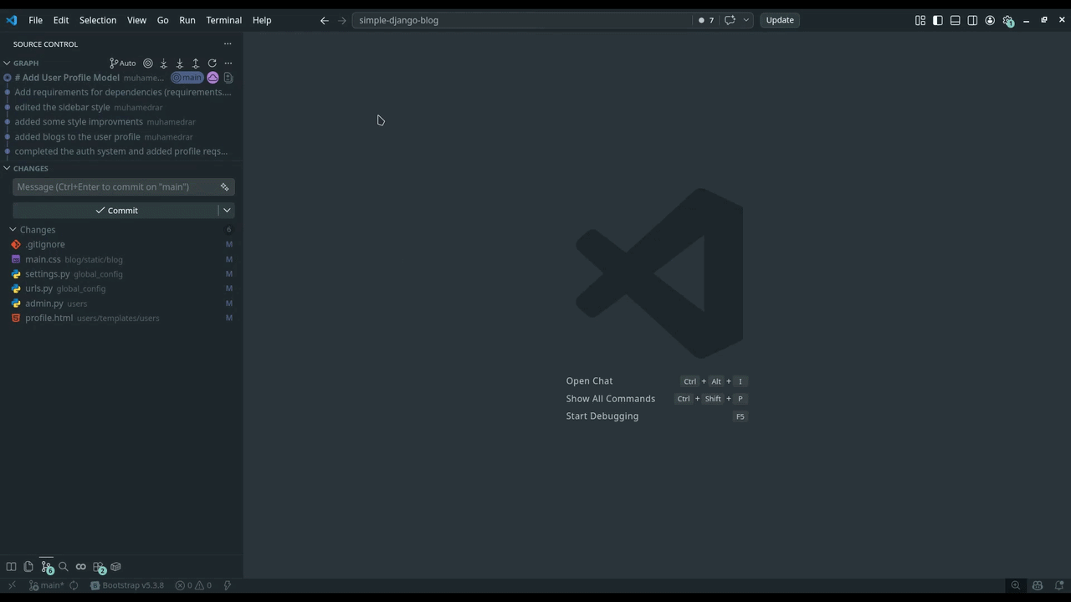Open the Accounts icon in the title bar

[x=990, y=20]
